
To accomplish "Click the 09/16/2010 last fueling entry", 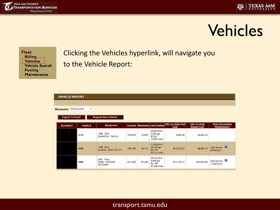I will [157, 162].
